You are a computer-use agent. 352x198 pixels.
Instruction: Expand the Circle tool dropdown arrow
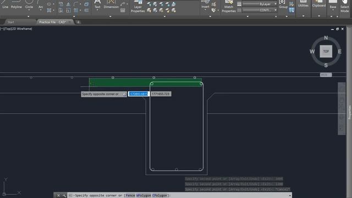(29, 10)
